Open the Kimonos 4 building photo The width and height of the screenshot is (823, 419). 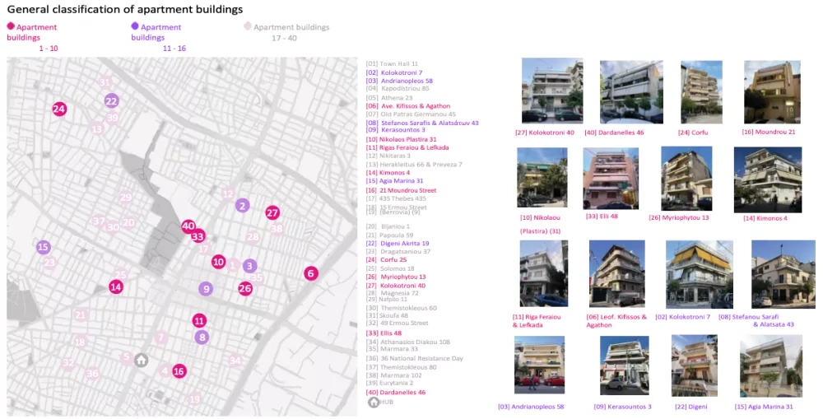[768, 179]
